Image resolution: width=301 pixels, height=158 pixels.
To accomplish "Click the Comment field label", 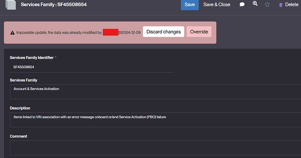I will [18, 136].
